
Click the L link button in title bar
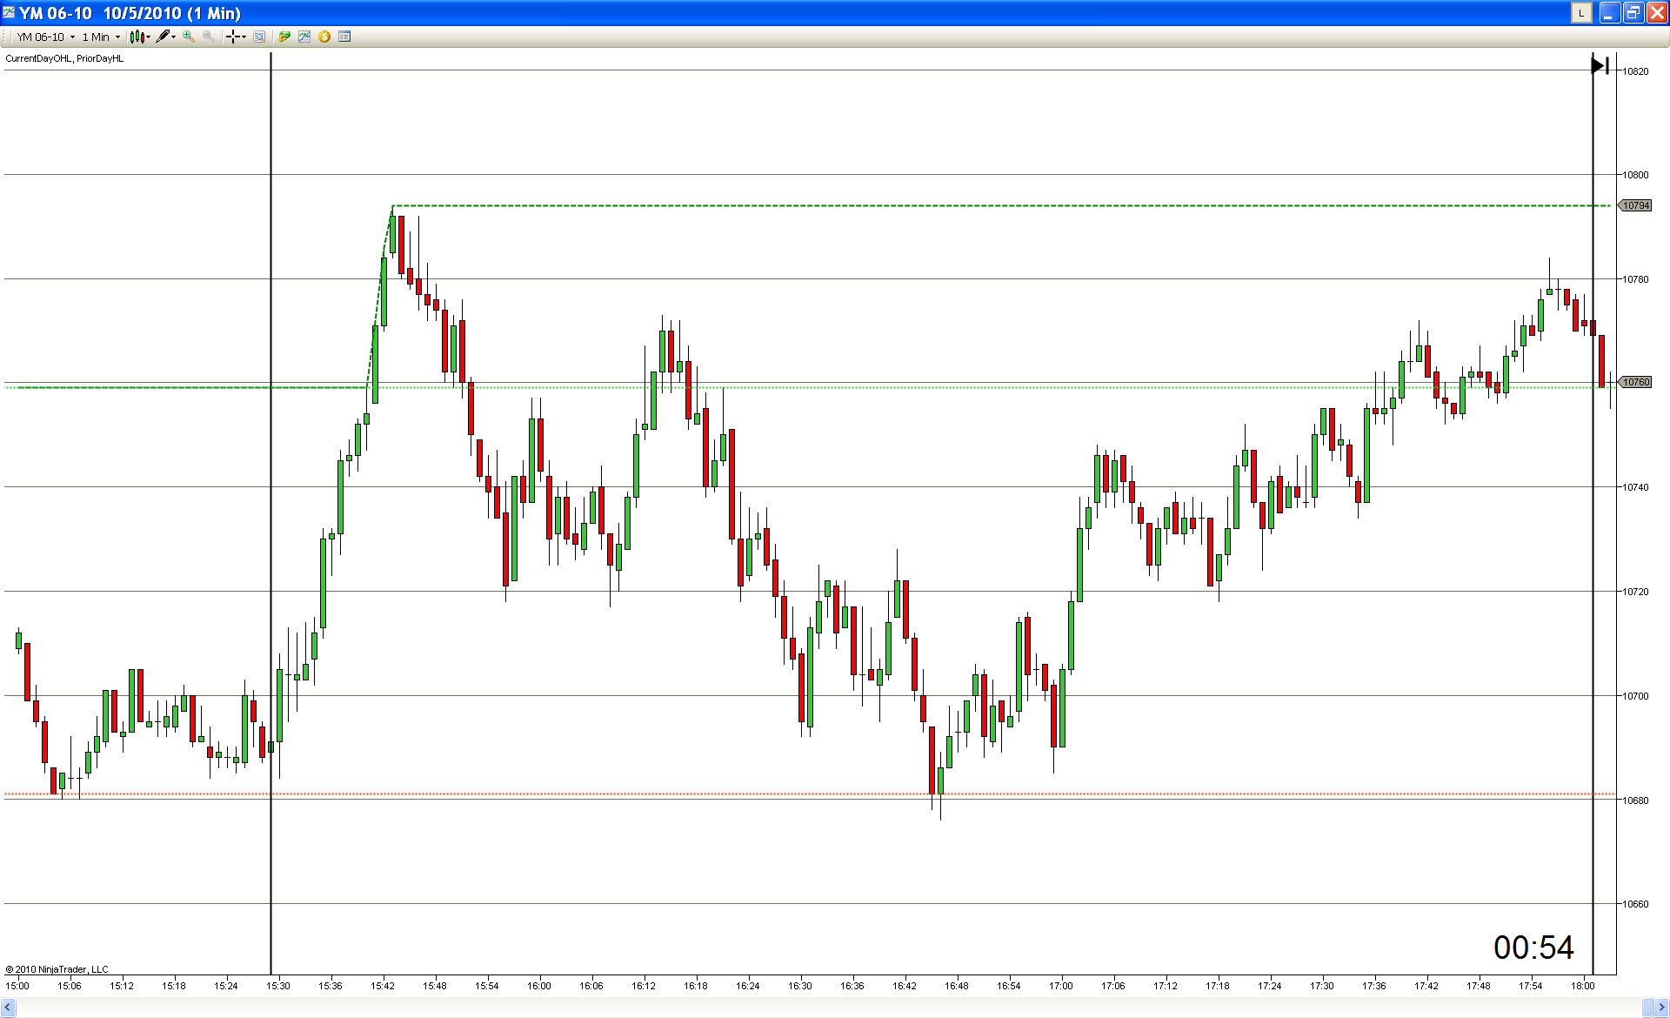(x=1580, y=13)
